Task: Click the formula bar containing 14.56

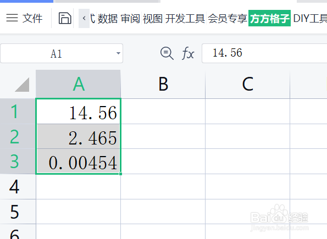Action: pyautogui.click(x=264, y=53)
